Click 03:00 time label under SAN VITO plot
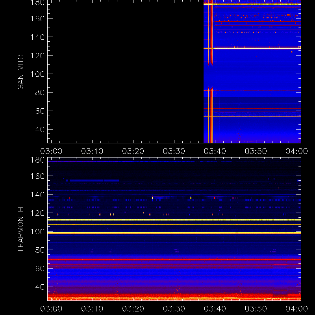Image resolution: width=315 pixels, height=315 pixels. pyautogui.click(x=51, y=151)
